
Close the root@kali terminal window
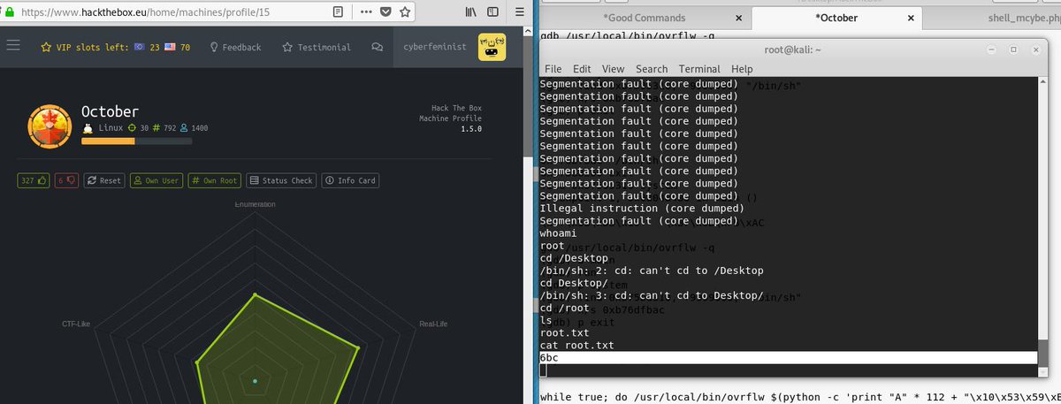1038,50
